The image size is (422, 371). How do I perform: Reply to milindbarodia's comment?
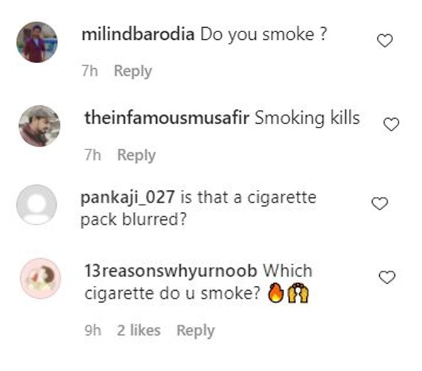tap(133, 71)
